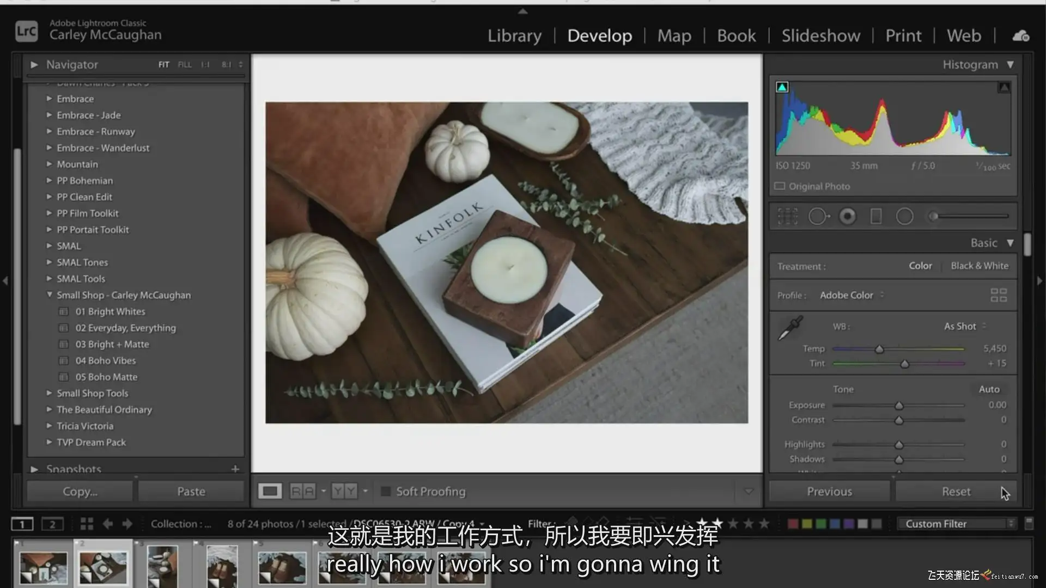The width and height of the screenshot is (1046, 588).
Task: Open grid view from filmstrip toolbar
Action: pyautogui.click(x=87, y=524)
